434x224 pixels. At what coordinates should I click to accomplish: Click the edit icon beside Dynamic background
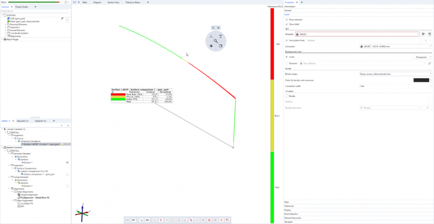(x=429, y=63)
